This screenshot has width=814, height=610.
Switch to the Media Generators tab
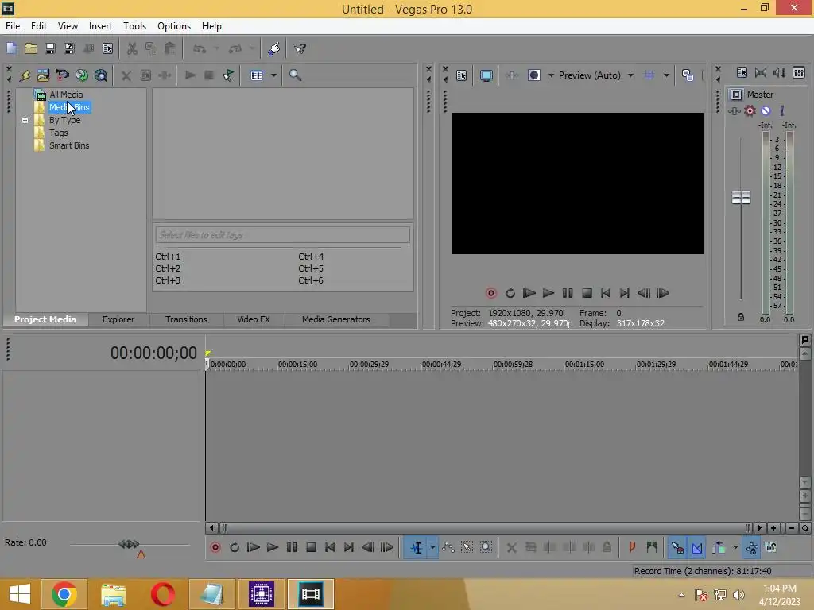[336, 319]
